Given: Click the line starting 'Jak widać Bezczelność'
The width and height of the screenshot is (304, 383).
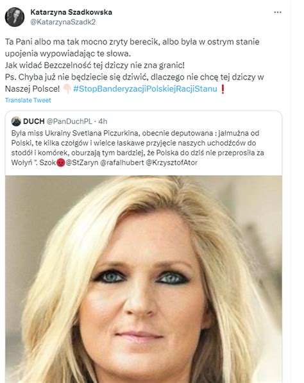Looking at the screenshot, I should pyautogui.click(x=95, y=65).
